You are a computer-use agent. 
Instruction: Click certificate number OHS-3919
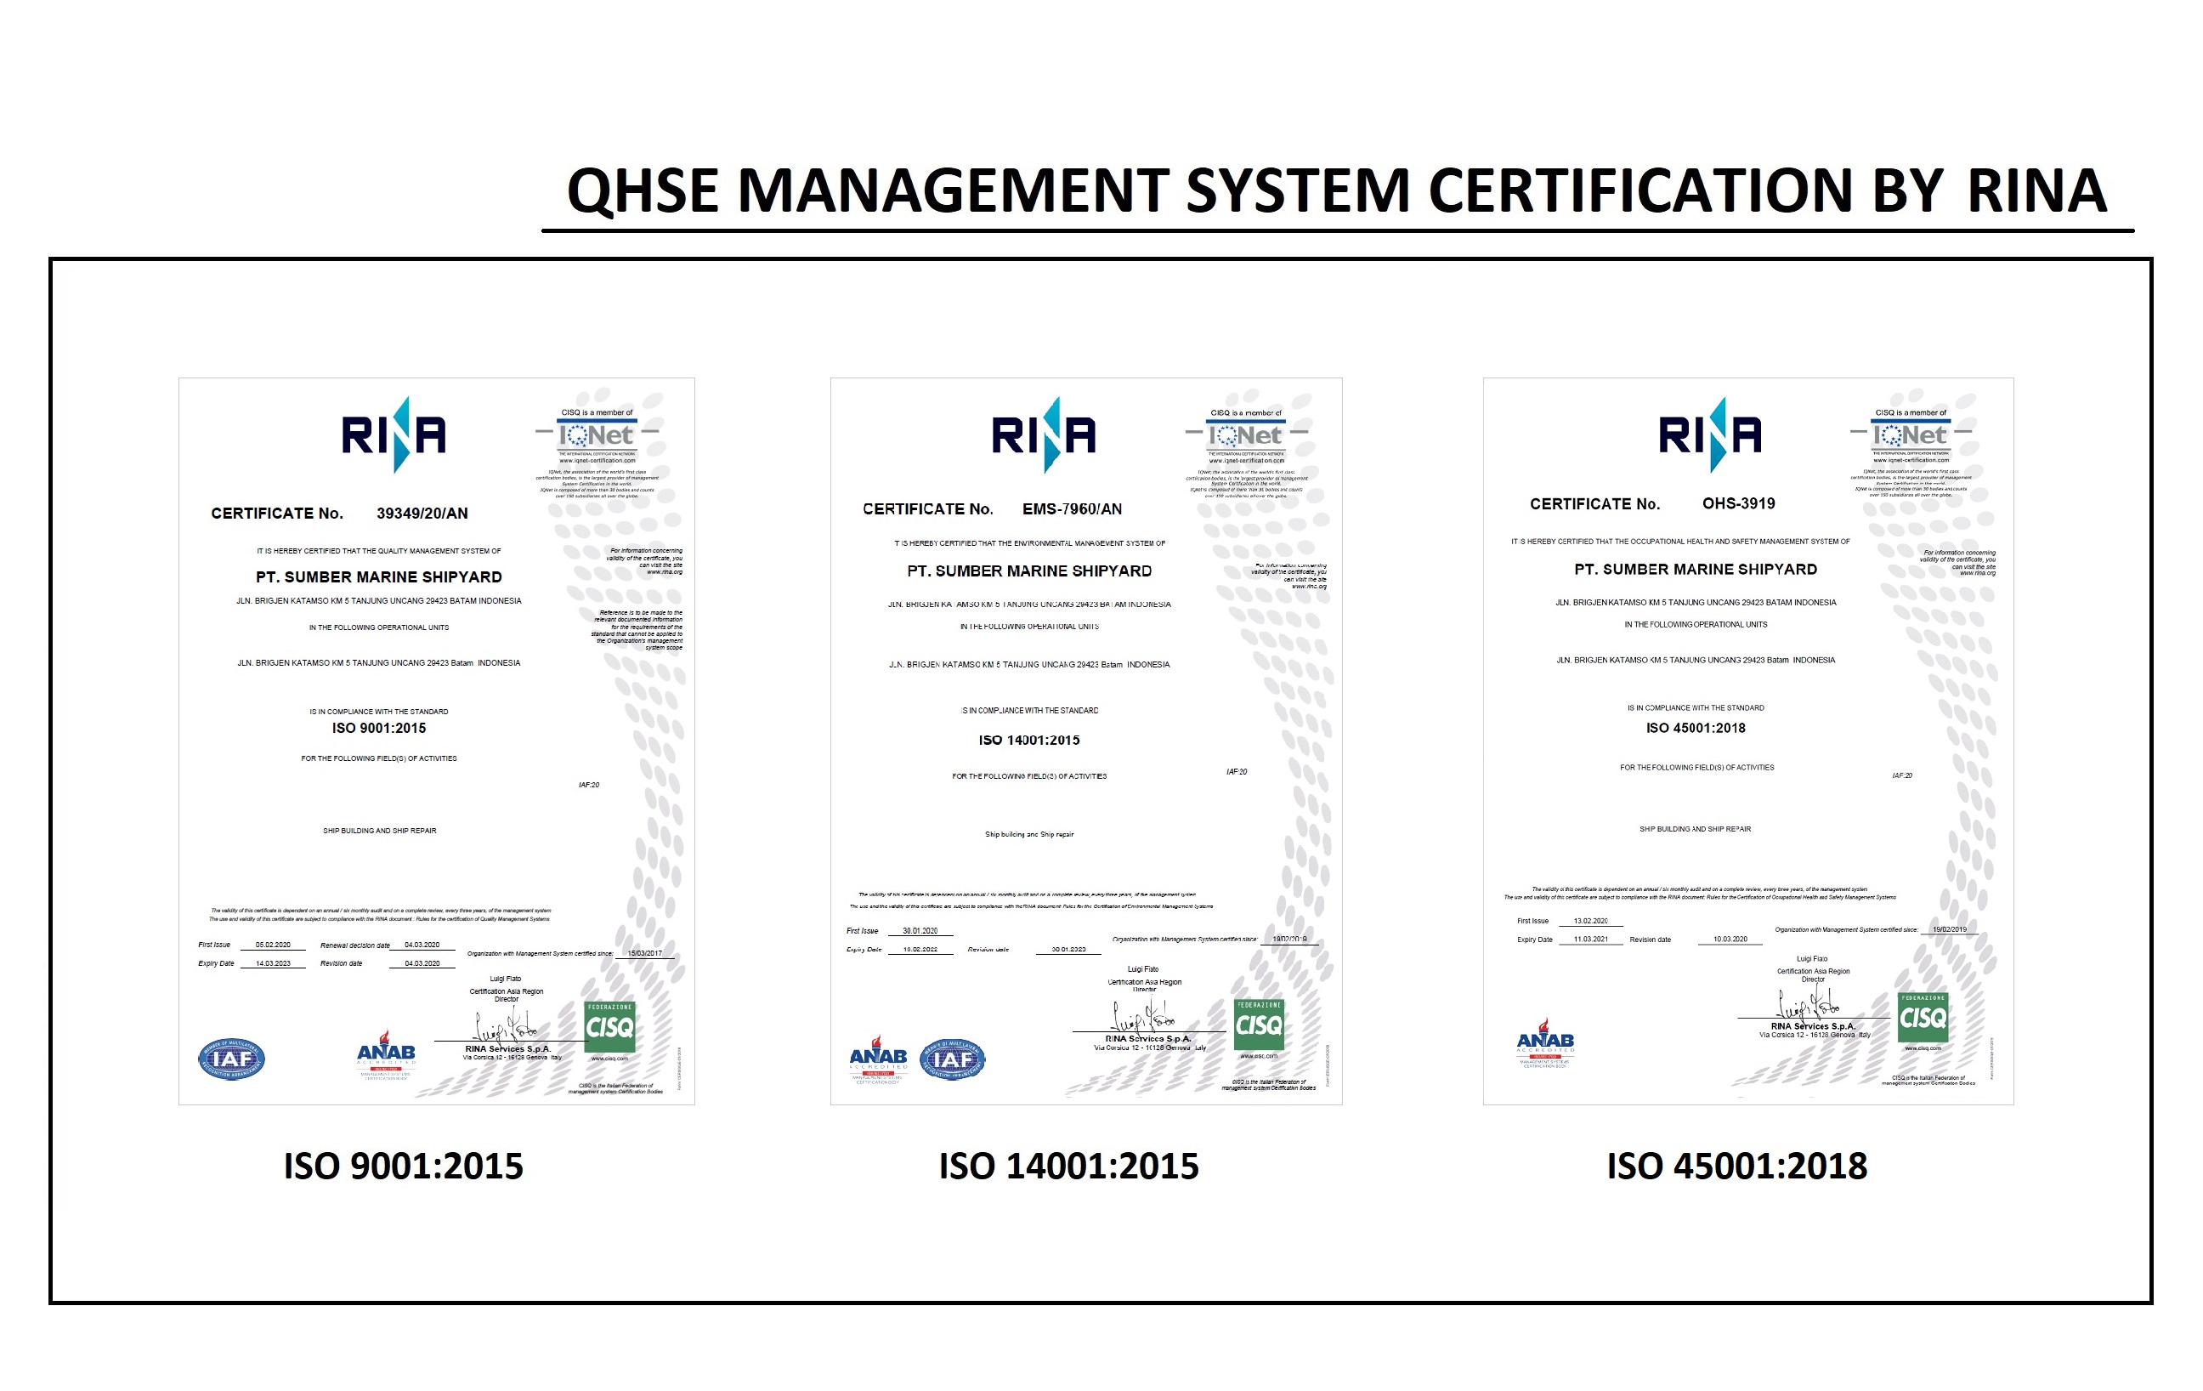coord(1738,503)
